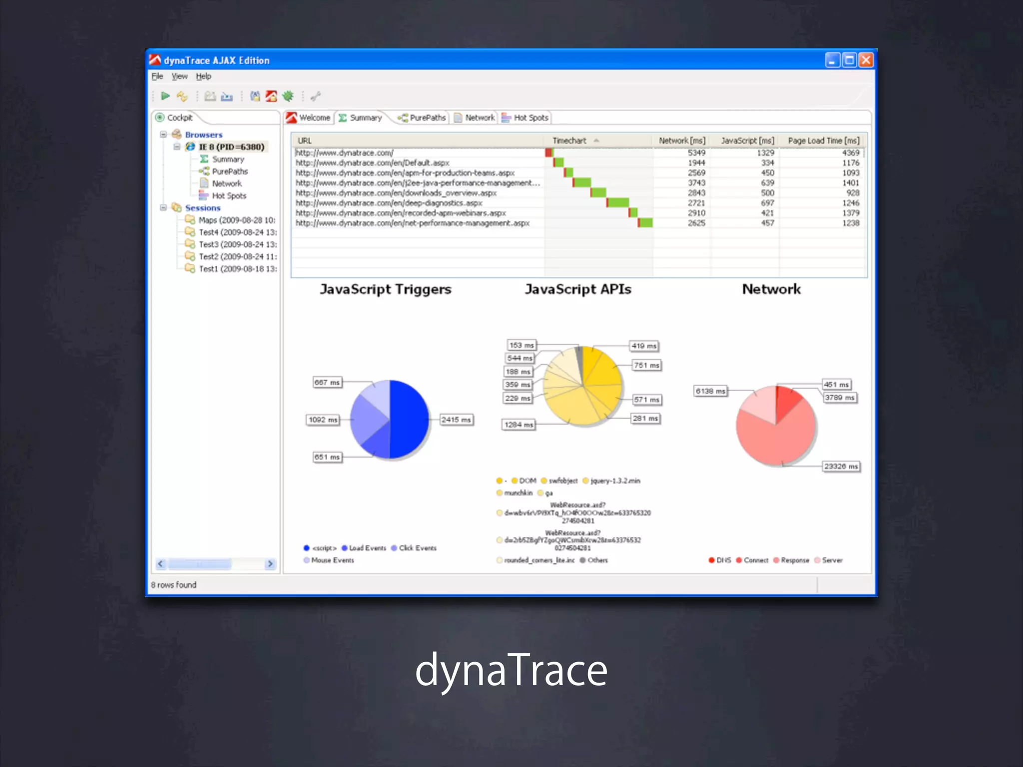Click the Page Load Time [ms] header
Image resolution: width=1023 pixels, height=767 pixels.
pos(823,141)
